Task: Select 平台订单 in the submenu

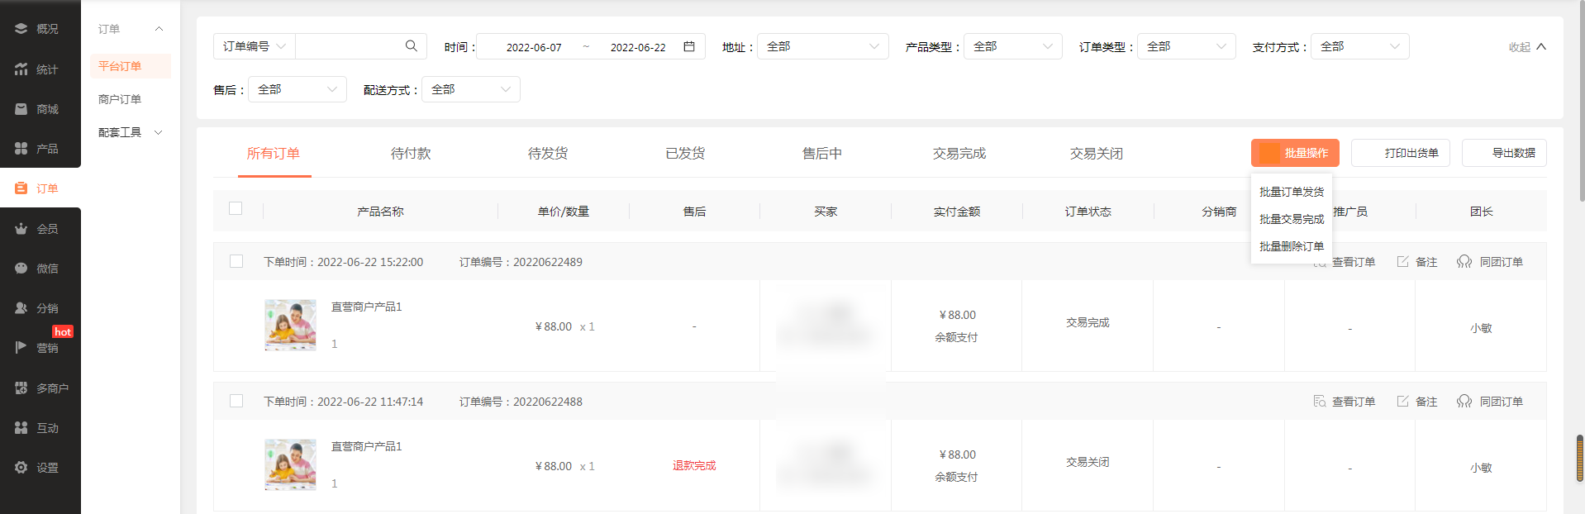Action: pos(131,66)
